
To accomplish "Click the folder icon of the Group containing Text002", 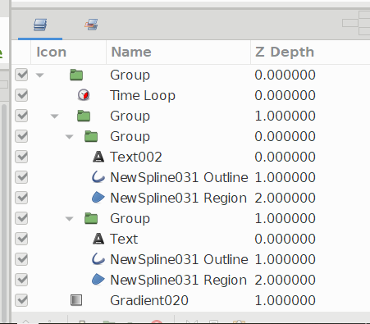I will click(91, 136).
